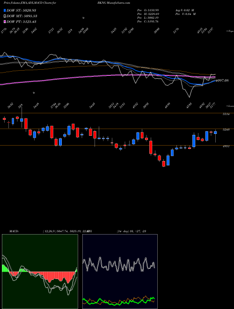The image size is (234, 309).
Task: Click the blue DOW ST legend swatch
Action: click(x=5, y=10)
